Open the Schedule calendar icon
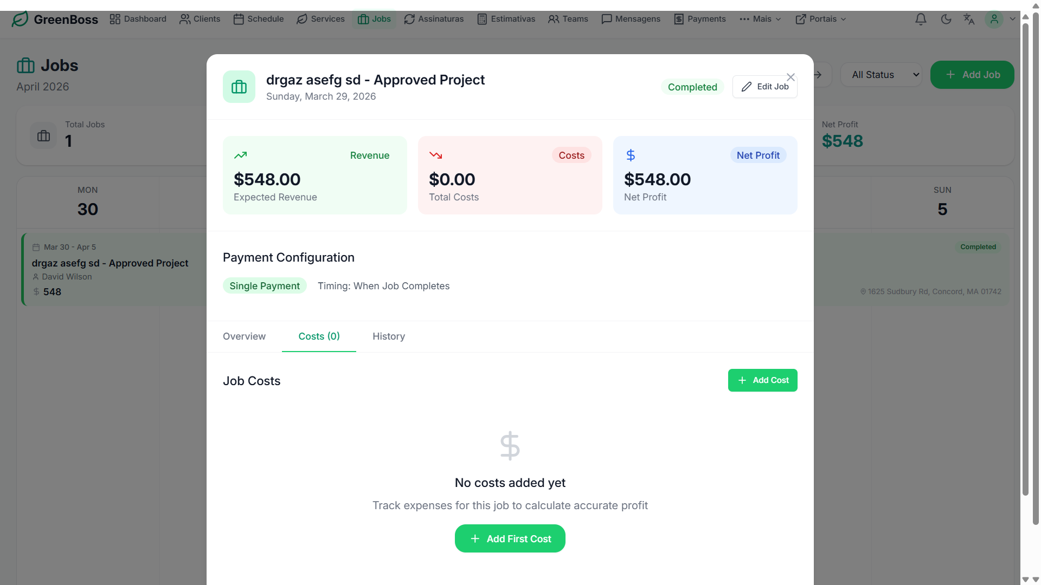The height and width of the screenshot is (585, 1041). (240, 19)
